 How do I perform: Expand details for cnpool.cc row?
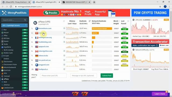coord(64,33)
